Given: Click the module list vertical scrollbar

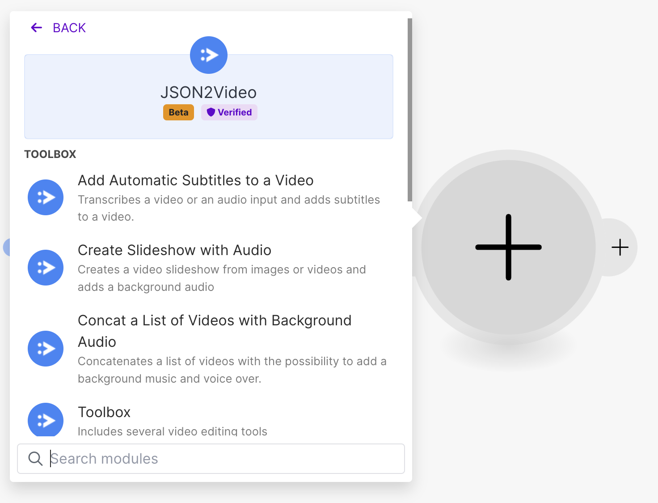Looking at the screenshot, I should 410,110.
